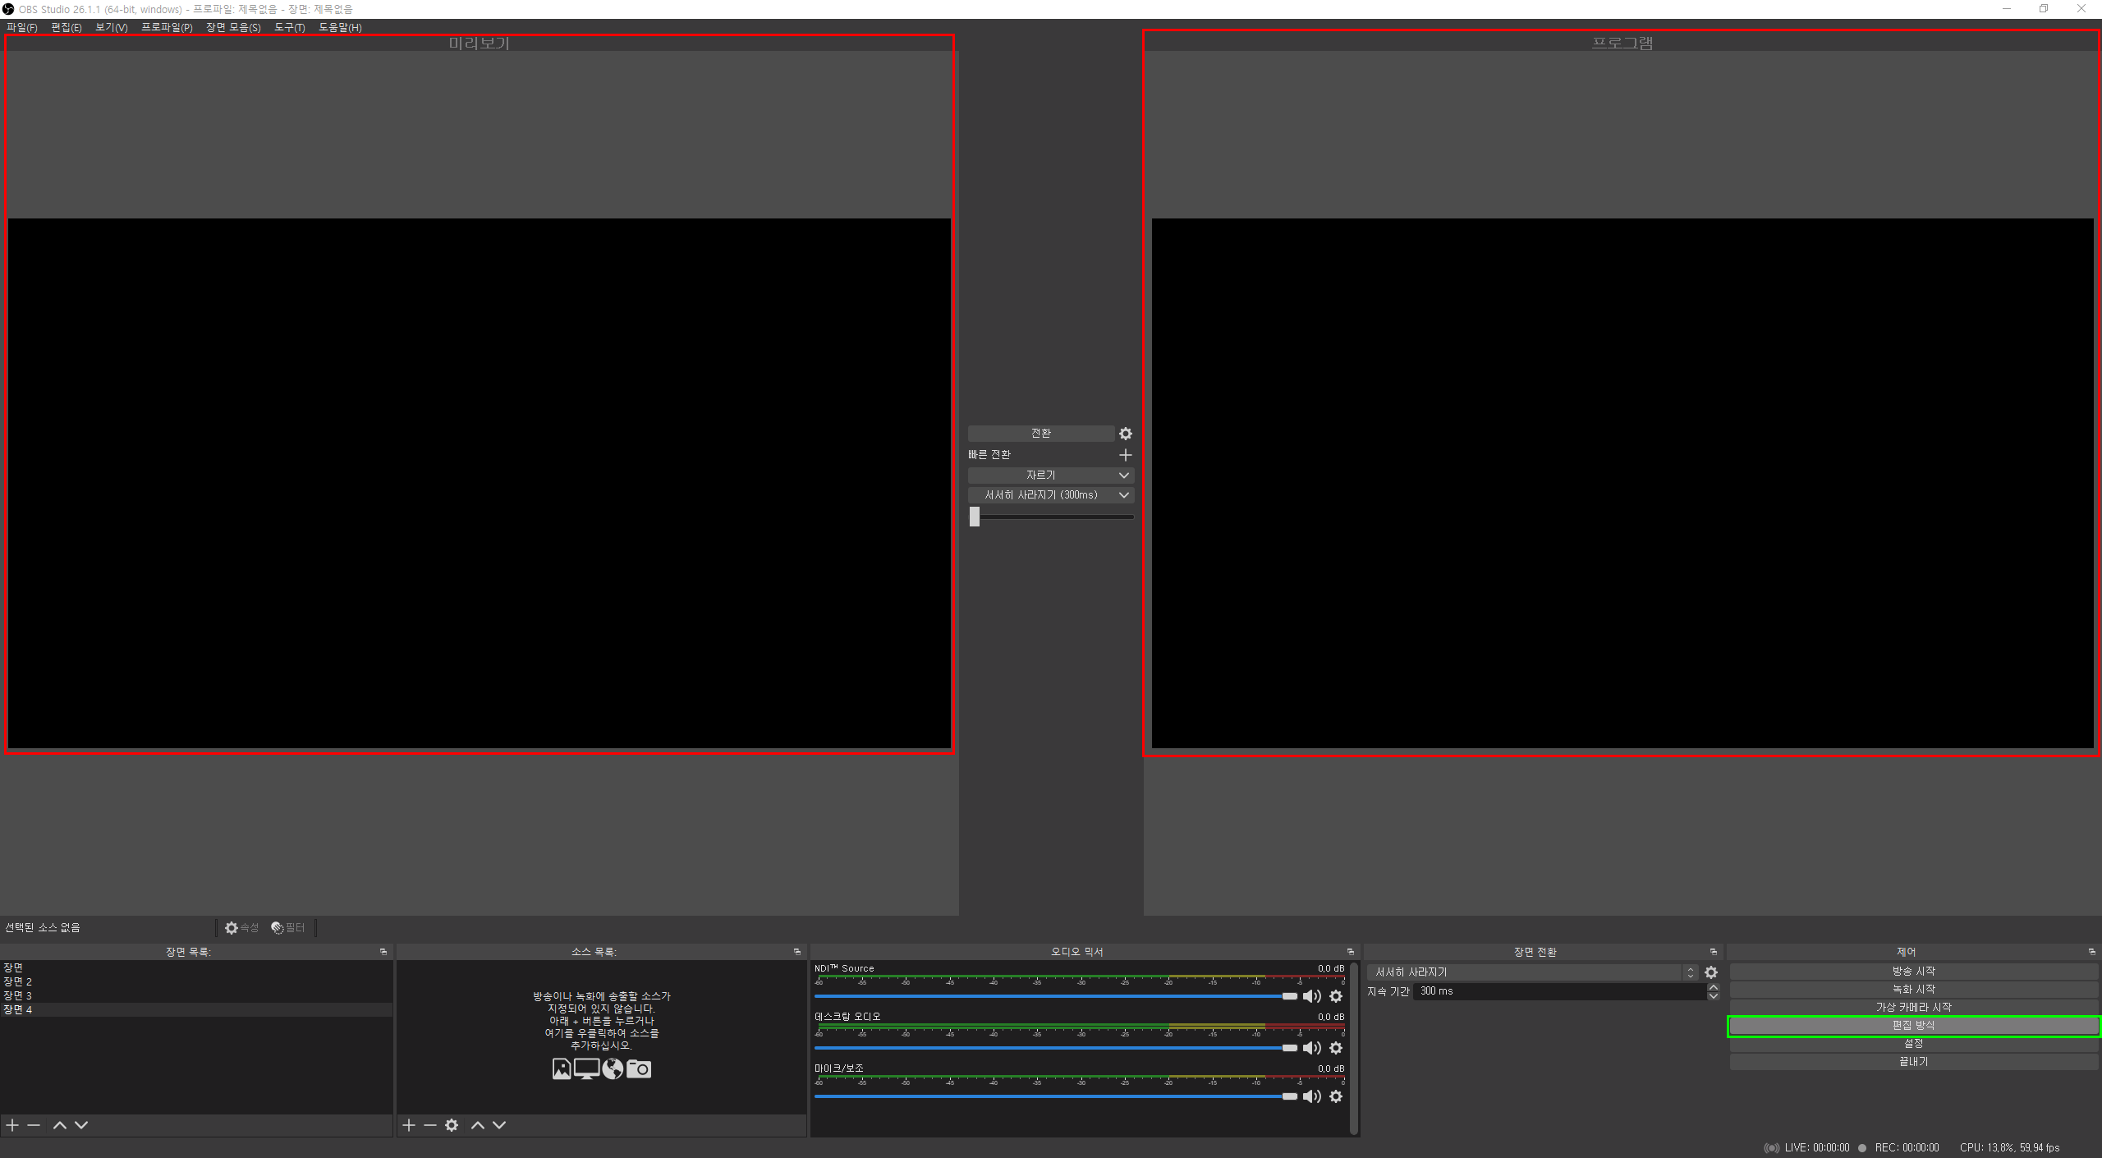
Task: Add quick transition with plus icon
Action: tap(1126, 455)
